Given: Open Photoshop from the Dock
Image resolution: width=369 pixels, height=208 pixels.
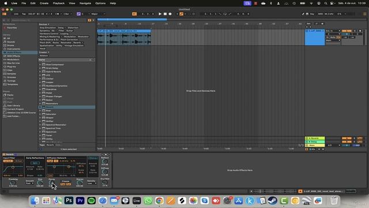Looking at the screenshot, I should tap(69, 200).
